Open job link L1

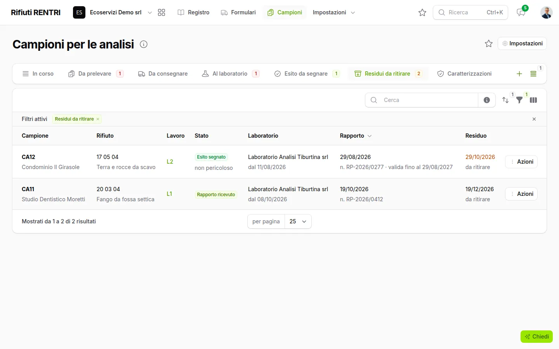(170, 194)
